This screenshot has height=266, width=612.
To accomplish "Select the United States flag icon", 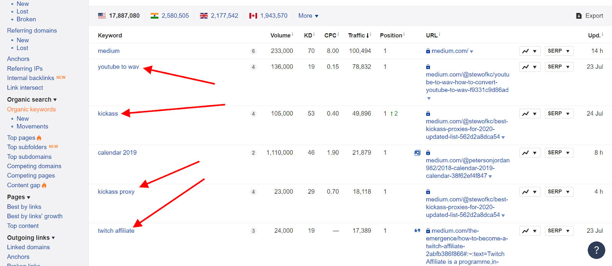I will pos(102,16).
